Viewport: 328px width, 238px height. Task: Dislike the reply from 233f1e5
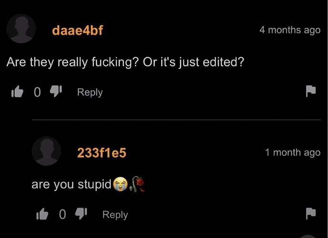81,213
